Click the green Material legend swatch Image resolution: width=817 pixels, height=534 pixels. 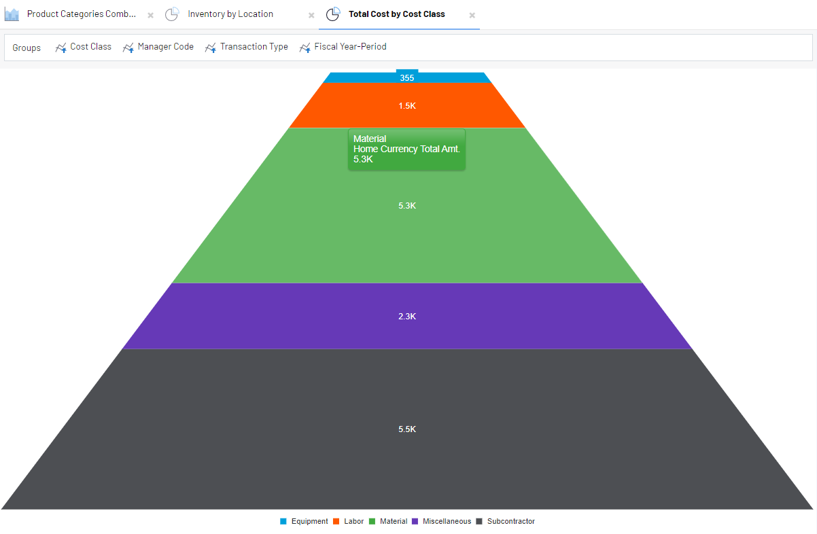coord(372,522)
